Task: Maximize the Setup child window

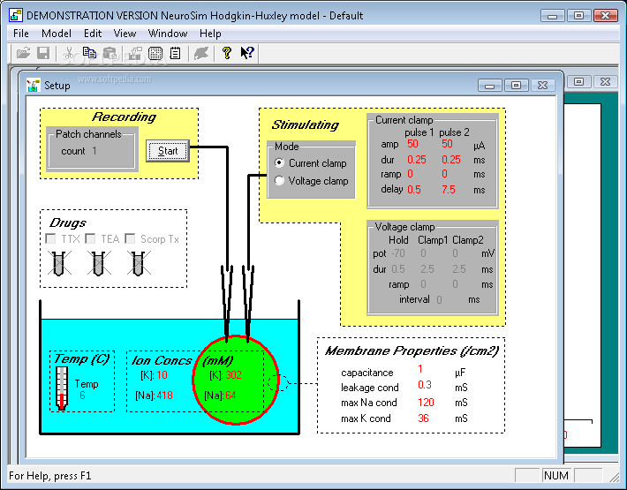Action: click(x=517, y=85)
